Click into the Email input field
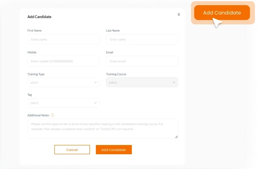 coord(142,61)
